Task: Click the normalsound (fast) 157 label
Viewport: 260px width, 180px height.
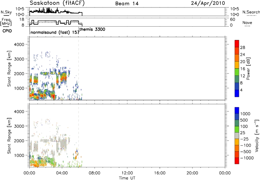Action: (x=55, y=32)
